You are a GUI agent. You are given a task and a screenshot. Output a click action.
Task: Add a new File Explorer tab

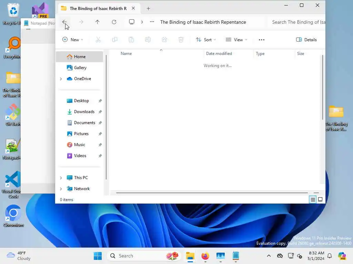(148, 9)
